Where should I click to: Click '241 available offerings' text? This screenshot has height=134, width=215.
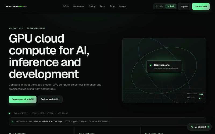(48, 121)
